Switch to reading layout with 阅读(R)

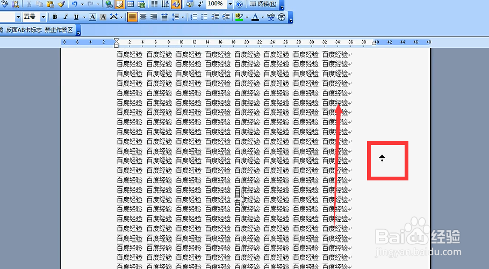[263, 4]
